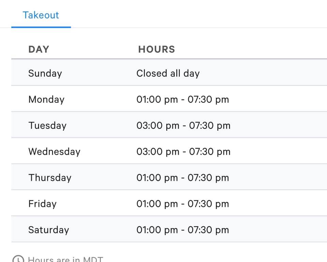Click the blue underline beneath Takeout
Screen dimensions: 327x262
click(x=41, y=27)
